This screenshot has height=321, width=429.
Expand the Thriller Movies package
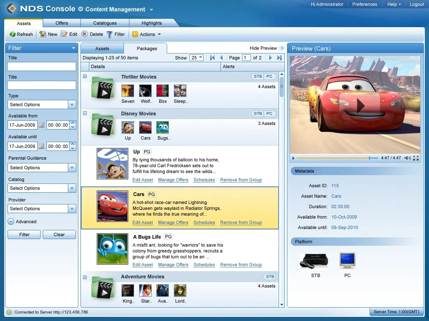85,76
